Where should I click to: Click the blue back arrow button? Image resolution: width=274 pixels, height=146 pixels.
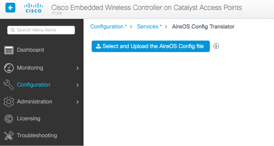click(x=11, y=8)
